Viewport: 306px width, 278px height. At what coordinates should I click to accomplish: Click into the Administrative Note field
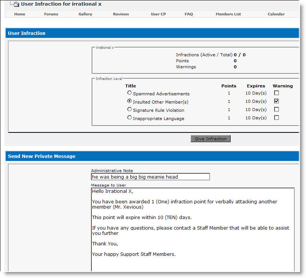[150, 177]
